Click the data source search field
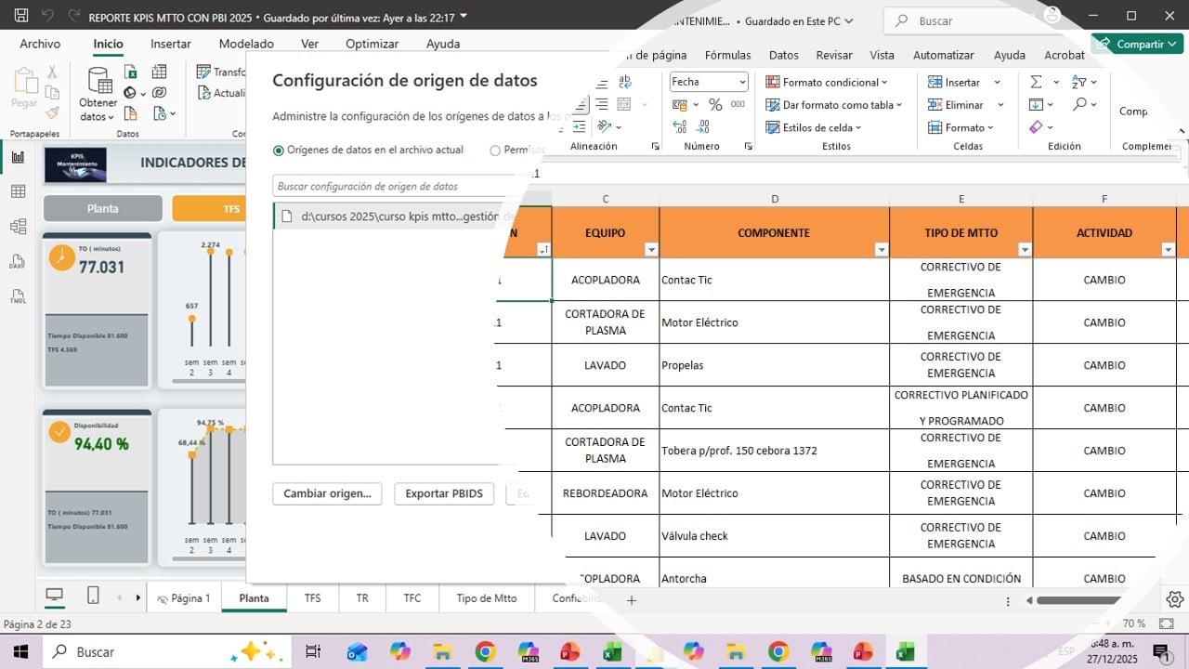Screen dimensions: 1189x669 (390, 187)
